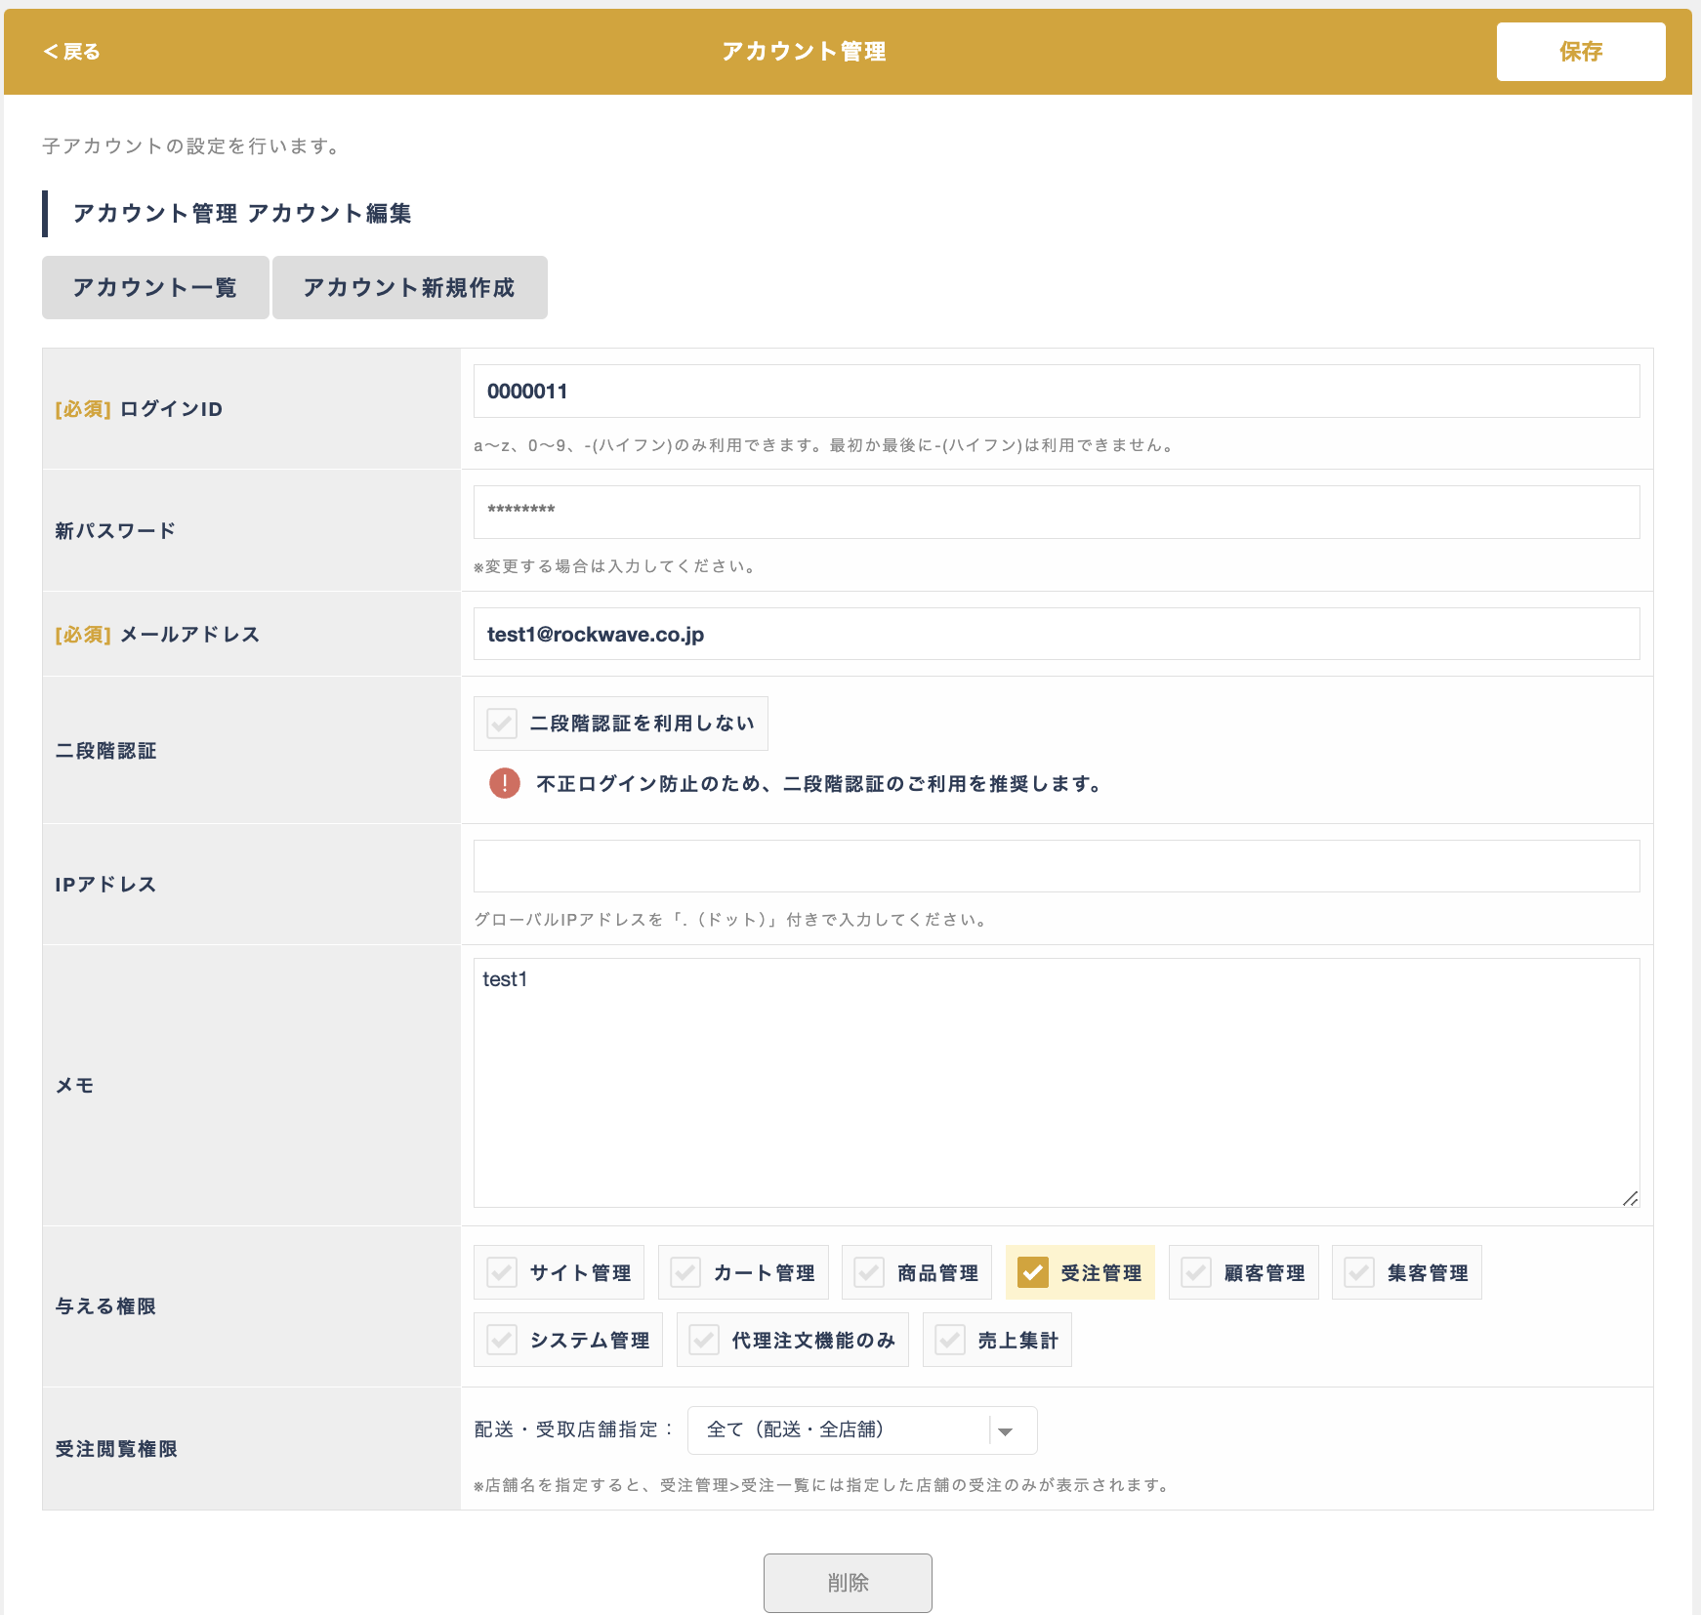Check the カート管理 permission
The height and width of the screenshot is (1615, 1701).
point(685,1272)
